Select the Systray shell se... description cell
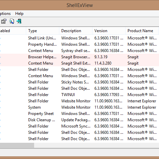This screenshot has height=159, width=159. point(76,51)
